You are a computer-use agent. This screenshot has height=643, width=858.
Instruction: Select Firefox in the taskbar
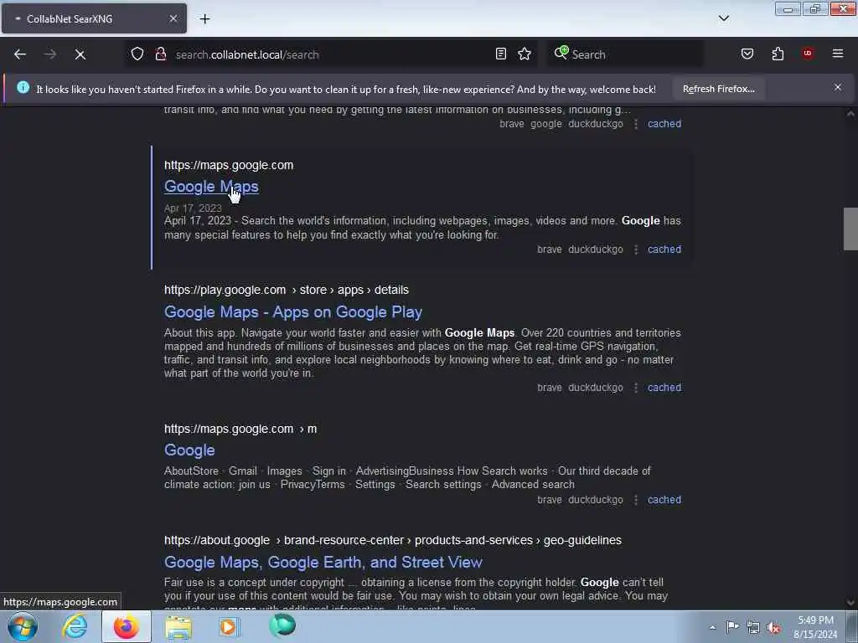[x=126, y=626]
